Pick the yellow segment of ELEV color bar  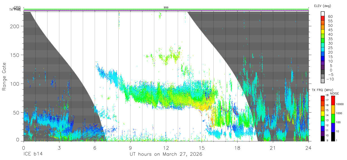[323, 31]
